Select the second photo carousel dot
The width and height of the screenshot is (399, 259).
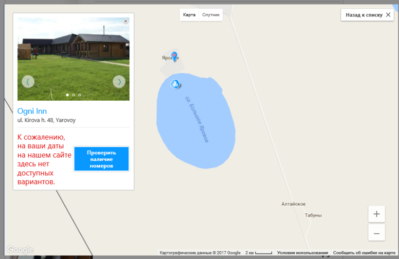pyautogui.click(x=73, y=95)
